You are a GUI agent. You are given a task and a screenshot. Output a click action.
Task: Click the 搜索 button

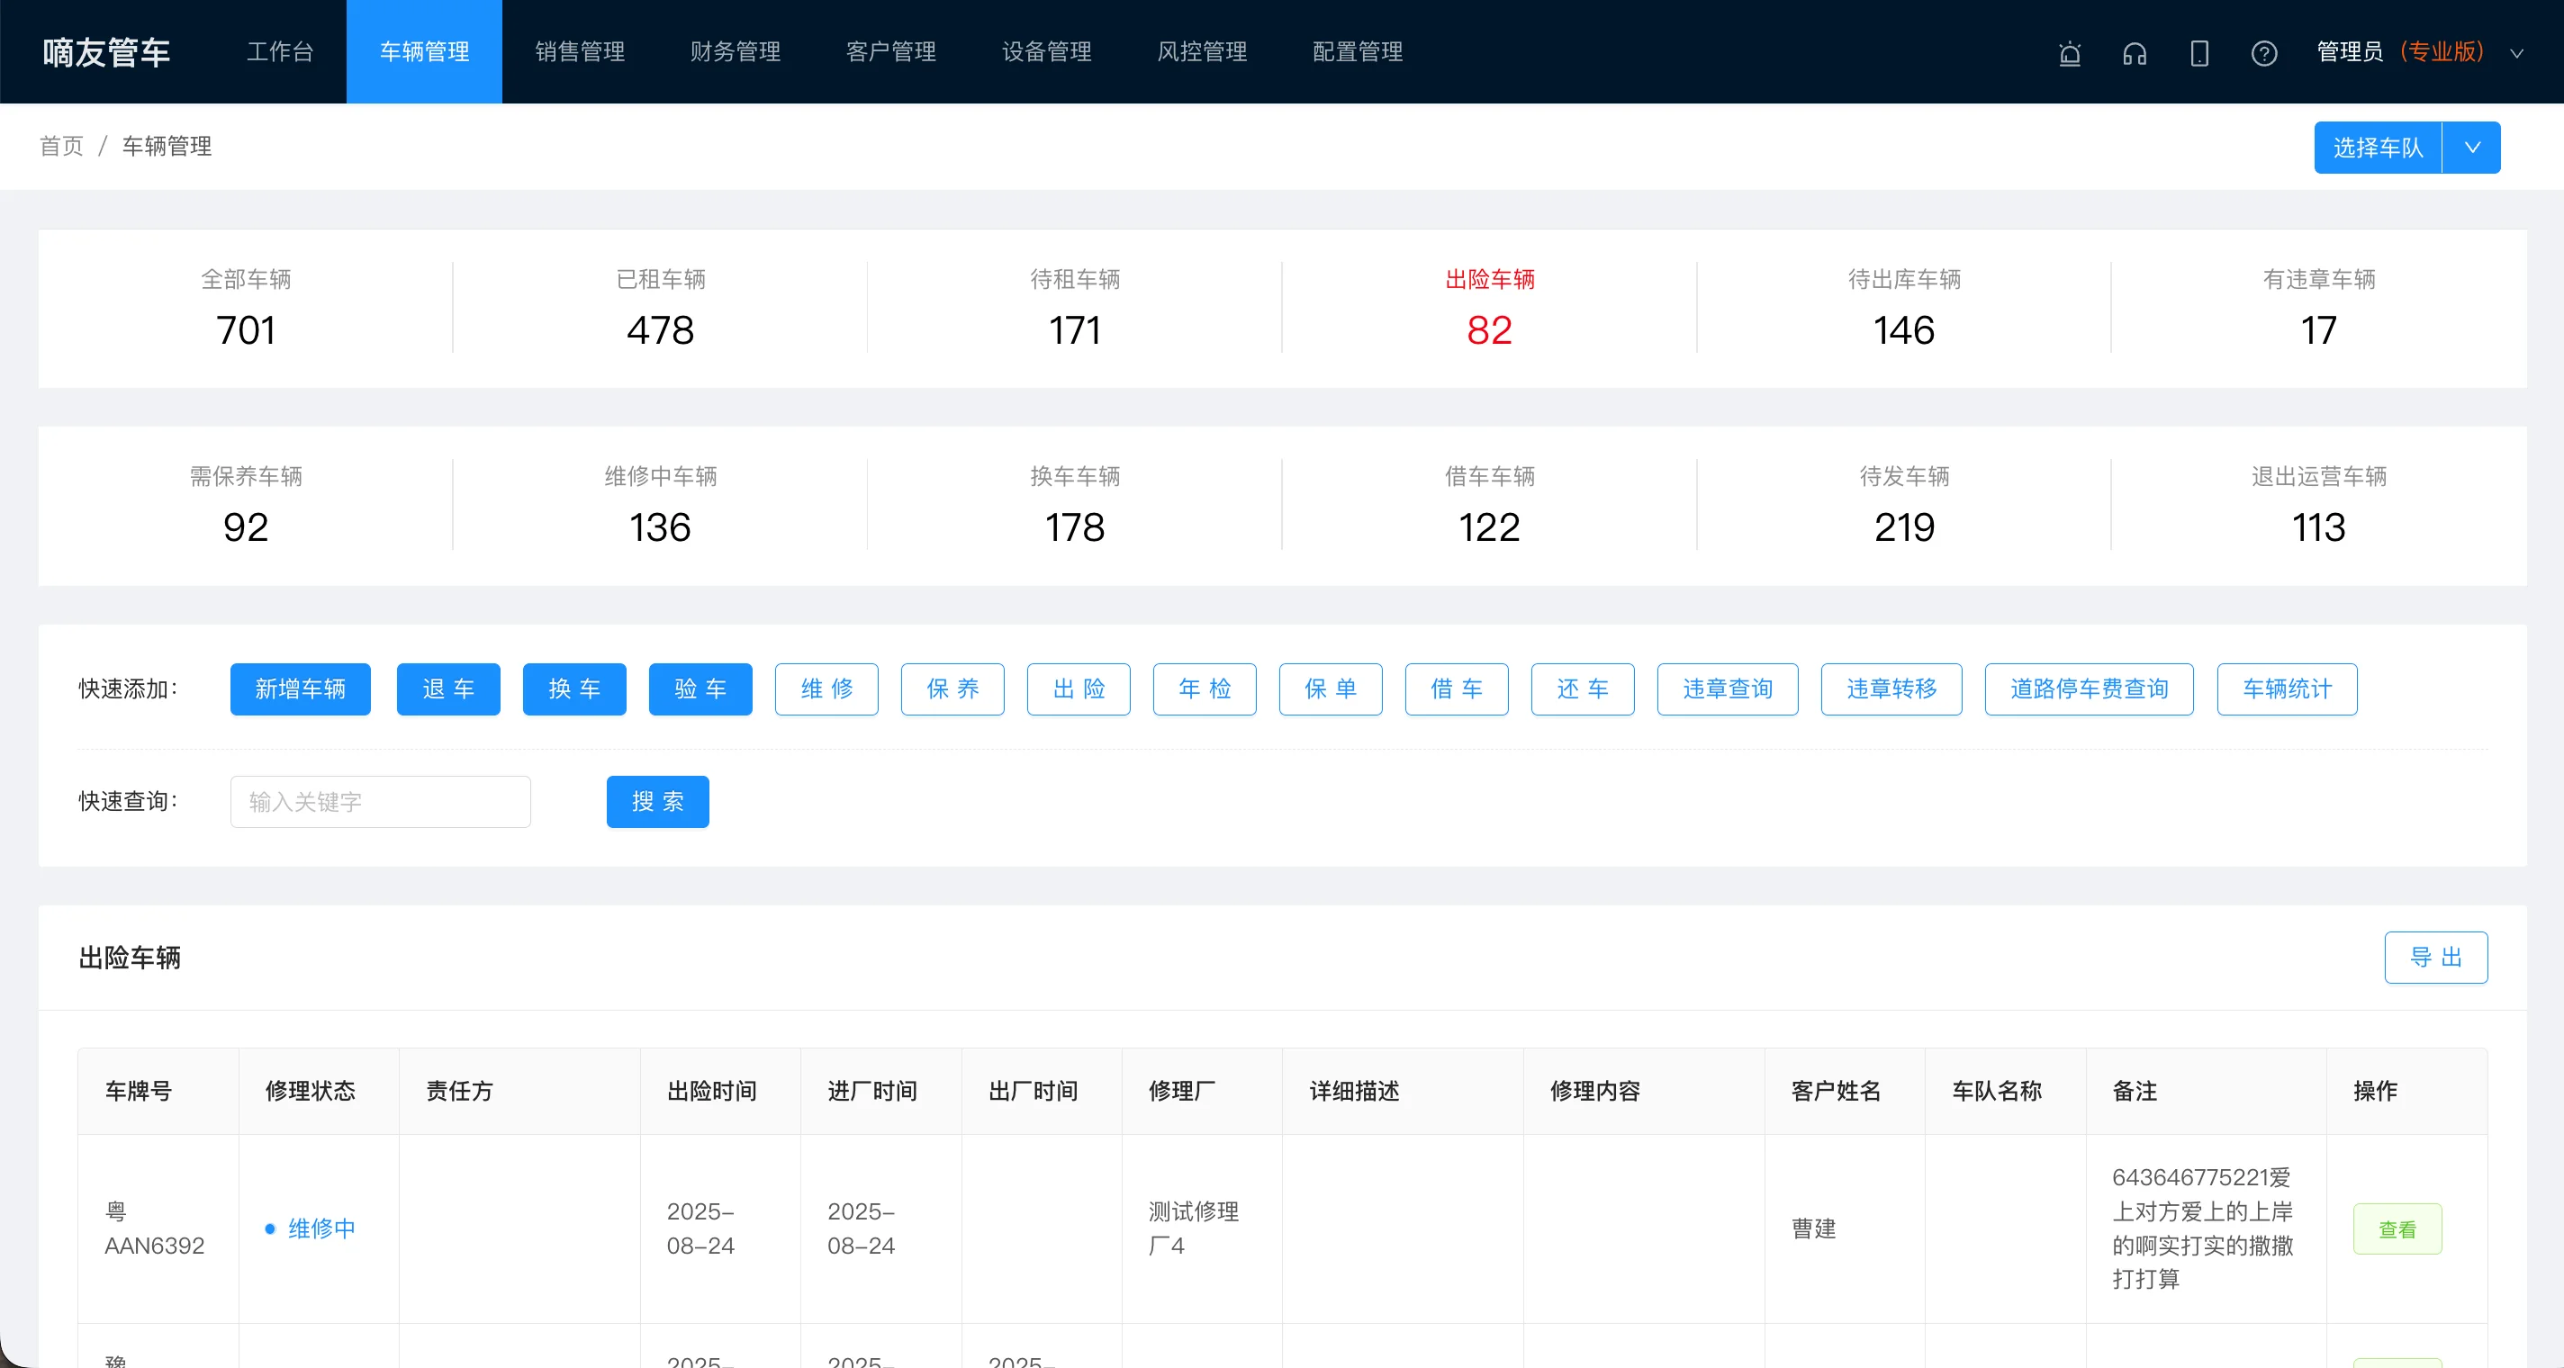(x=657, y=801)
